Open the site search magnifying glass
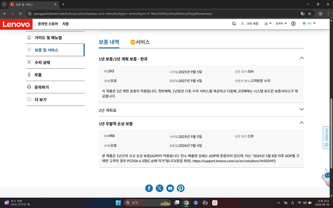Image resolution: width=333 pixels, height=208 pixels. (234, 23)
